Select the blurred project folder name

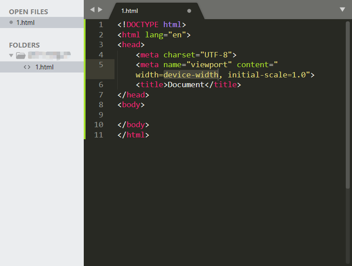tap(49, 55)
